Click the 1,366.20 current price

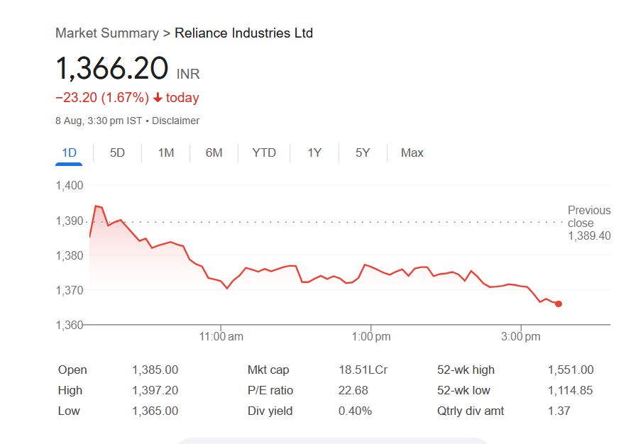click(x=111, y=69)
